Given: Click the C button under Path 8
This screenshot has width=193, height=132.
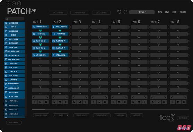Looking at the screenshot, I should click(x=184, y=102).
